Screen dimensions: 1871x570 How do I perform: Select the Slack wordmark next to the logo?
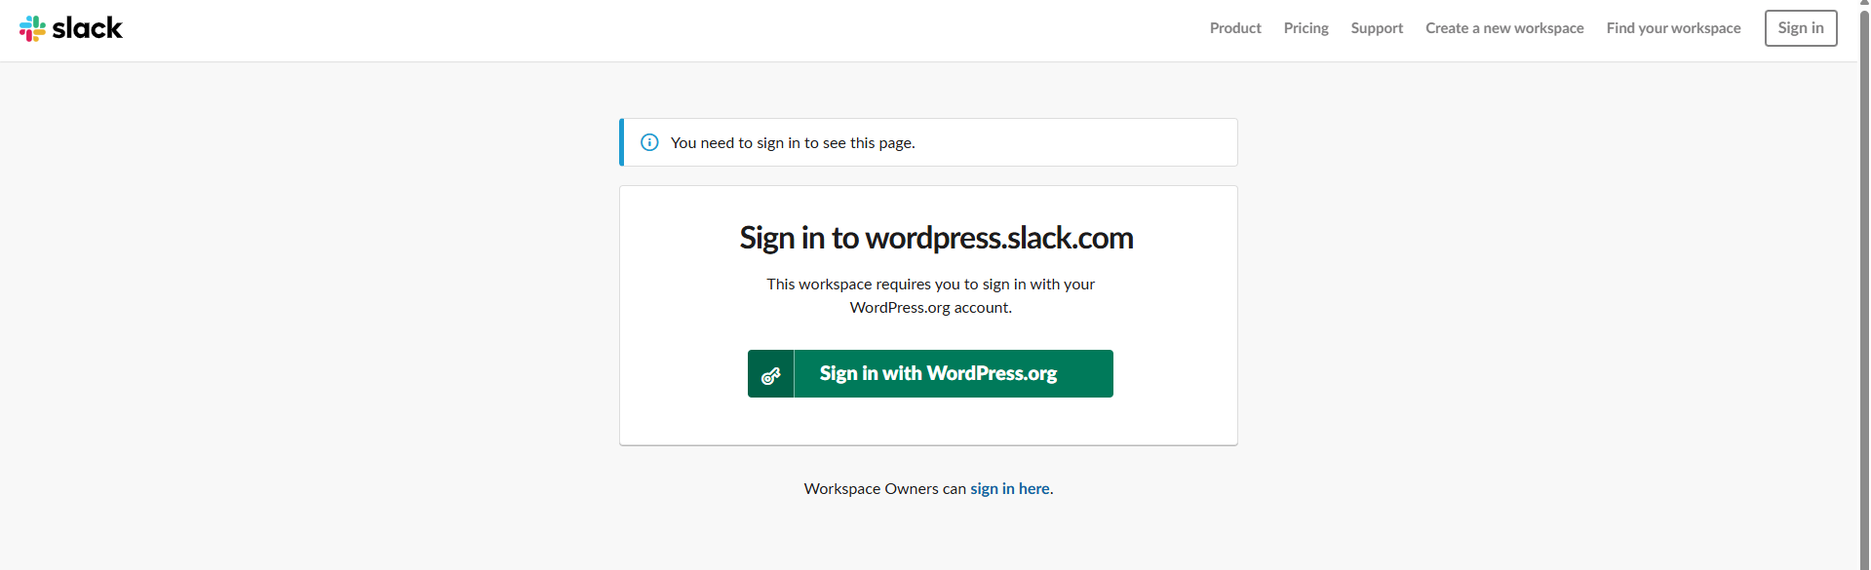tap(89, 28)
